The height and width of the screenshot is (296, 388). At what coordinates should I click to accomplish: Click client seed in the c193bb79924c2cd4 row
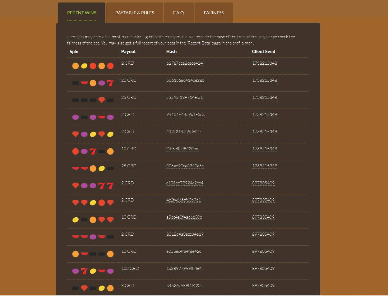263,183
